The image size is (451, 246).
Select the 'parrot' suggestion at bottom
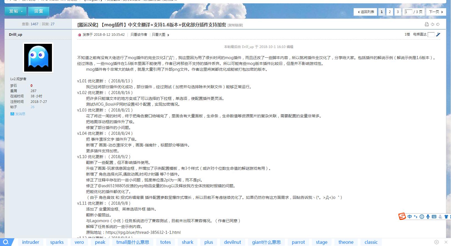click(298, 242)
